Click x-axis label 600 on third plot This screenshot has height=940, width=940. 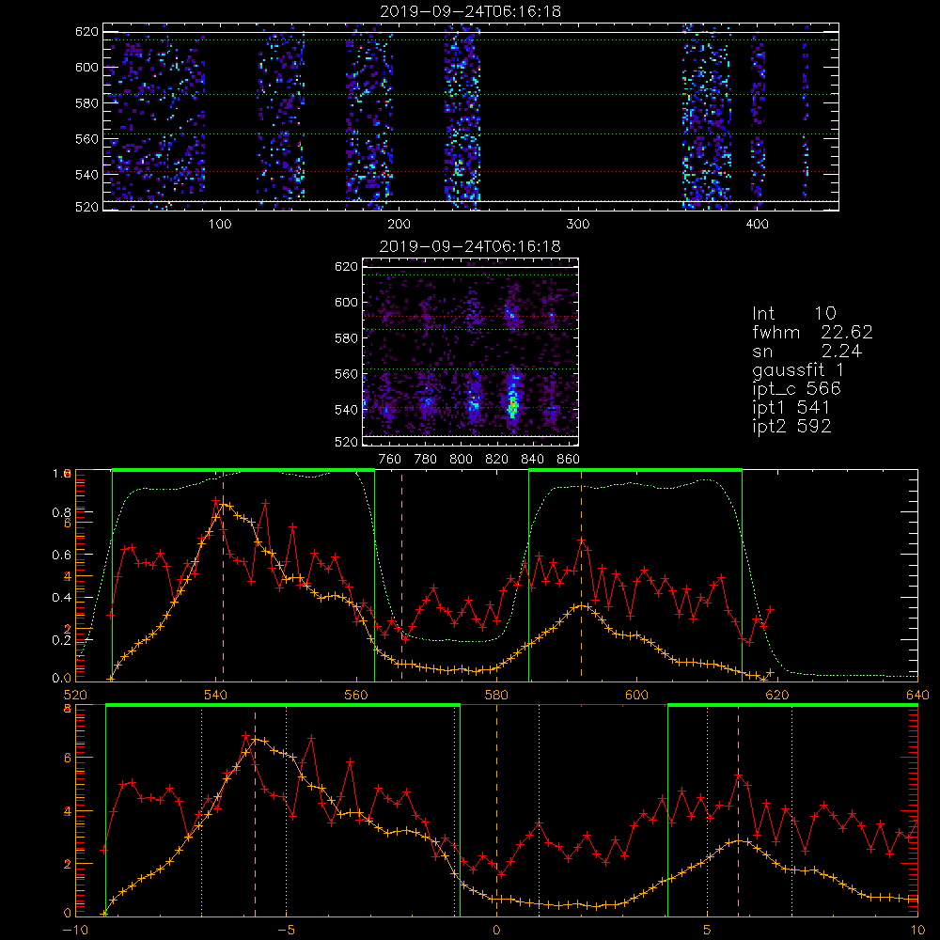tap(636, 696)
